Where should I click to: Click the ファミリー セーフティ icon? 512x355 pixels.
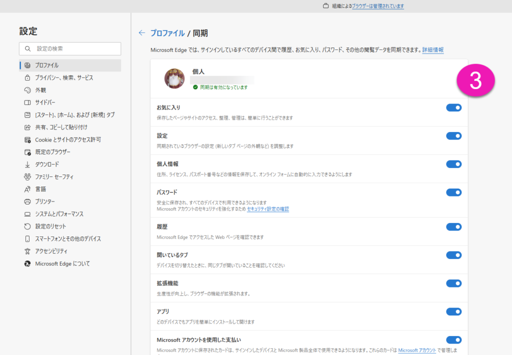click(27, 177)
